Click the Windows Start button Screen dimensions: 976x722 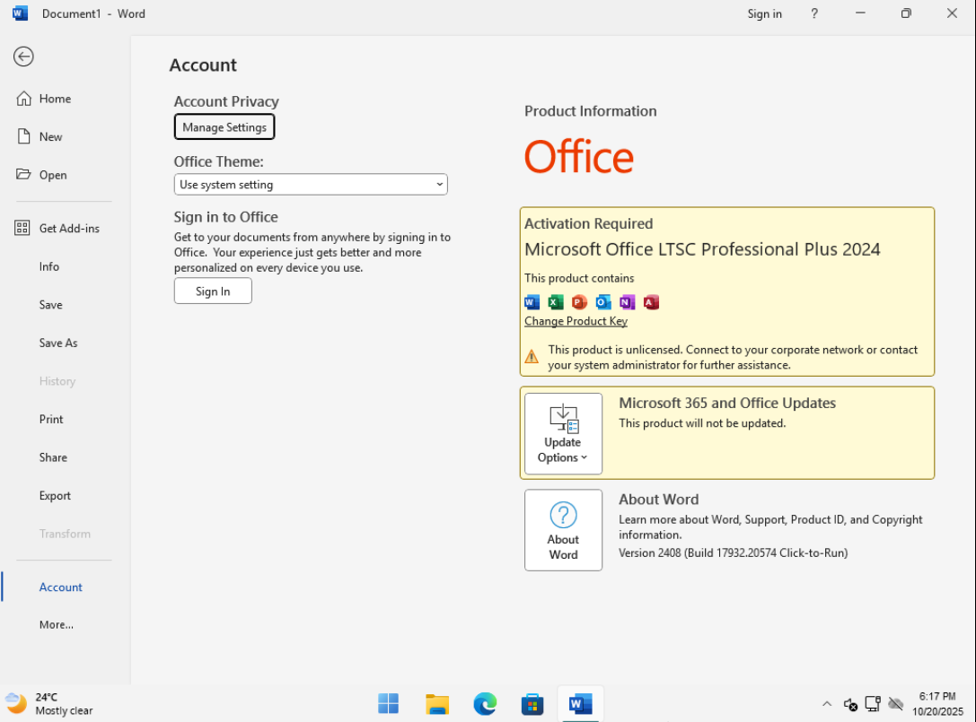pyautogui.click(x=389, y=704)
